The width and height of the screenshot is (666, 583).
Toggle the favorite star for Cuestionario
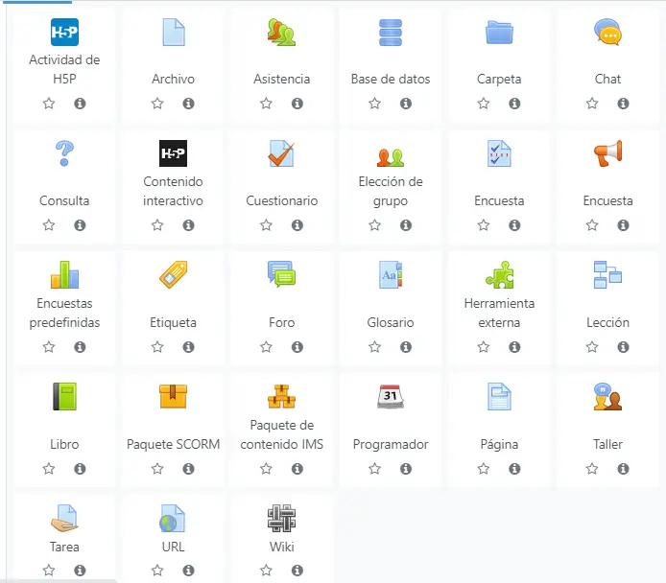point(267,225)
